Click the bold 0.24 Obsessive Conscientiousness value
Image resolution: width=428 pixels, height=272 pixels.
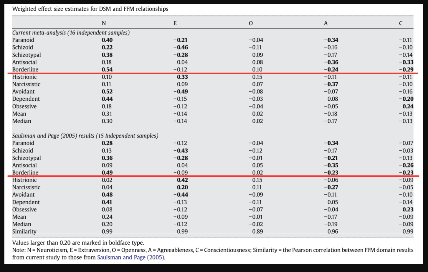coord(408,106)
